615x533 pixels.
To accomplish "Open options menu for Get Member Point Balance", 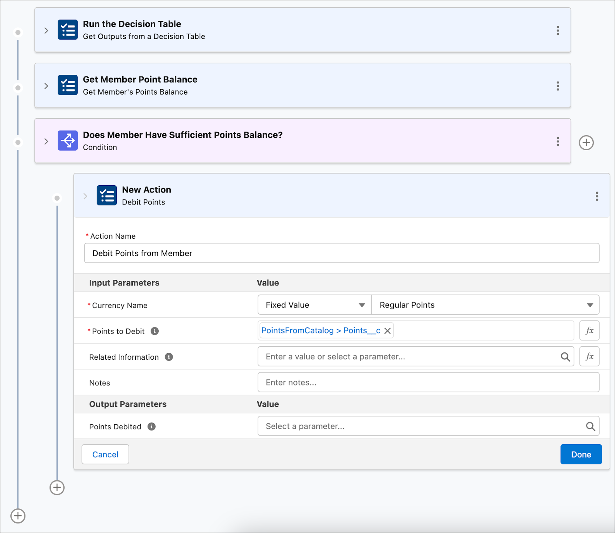I will pos(558,86).
